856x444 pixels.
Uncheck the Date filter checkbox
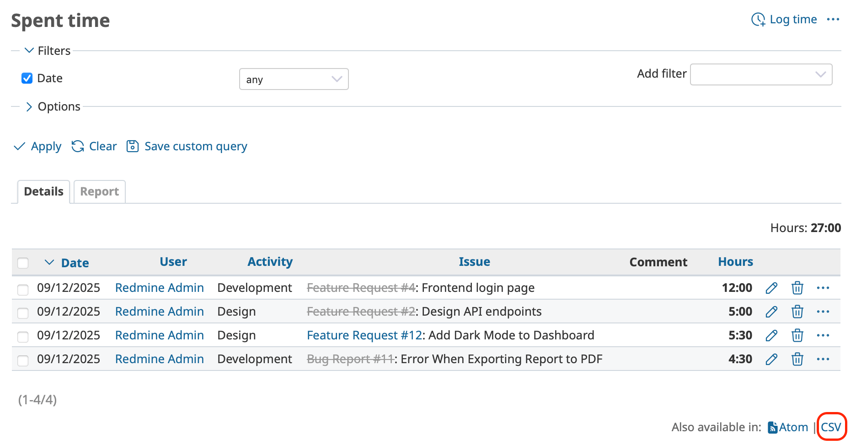(27, 79)
